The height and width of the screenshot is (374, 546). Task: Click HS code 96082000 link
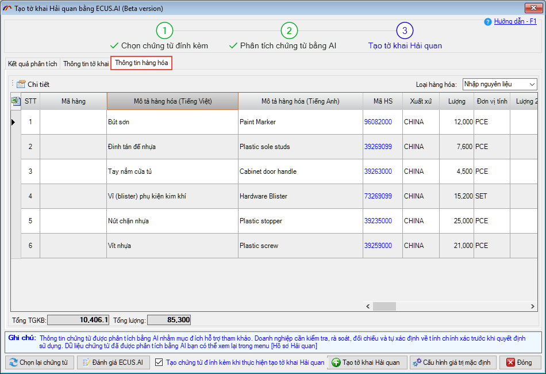pyautogui.click(x=378, y=122)
